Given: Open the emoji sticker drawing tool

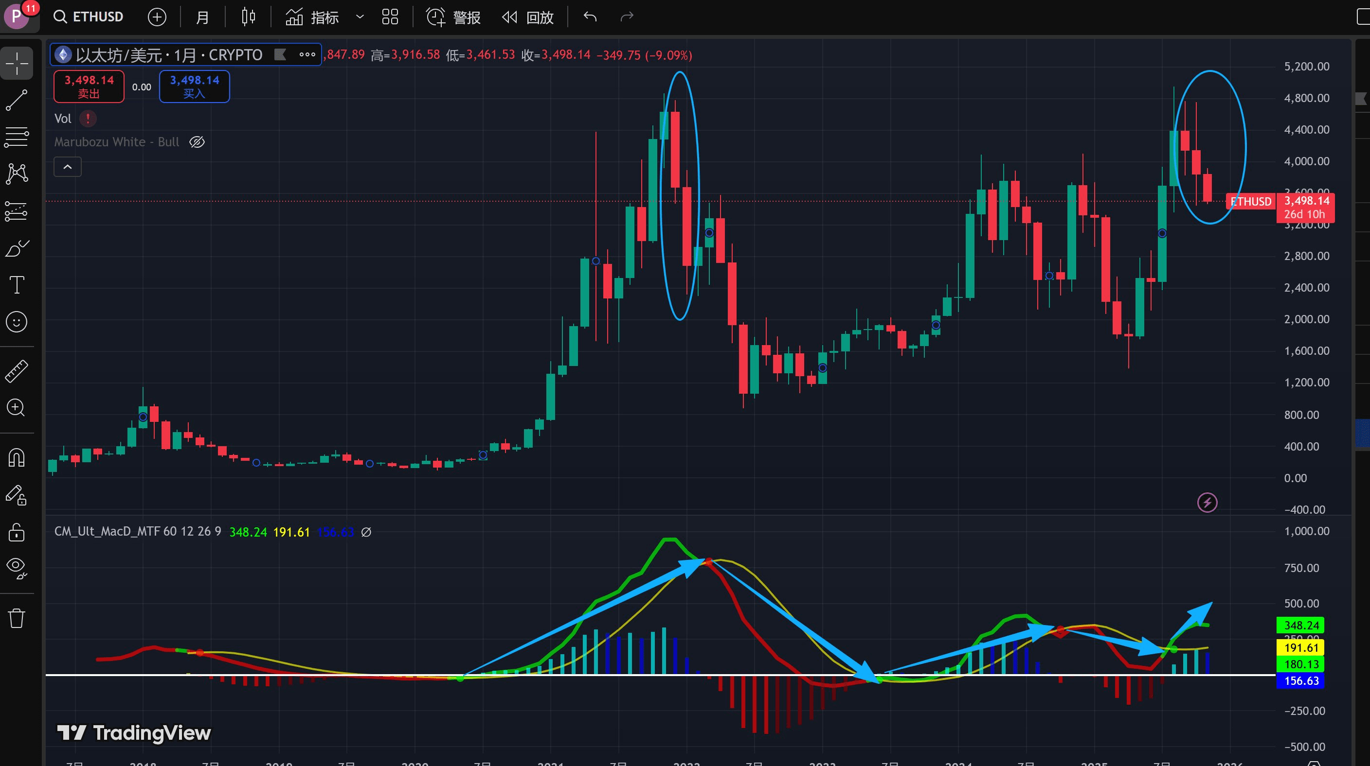Looking at the screenshot, I should (17, 322).
